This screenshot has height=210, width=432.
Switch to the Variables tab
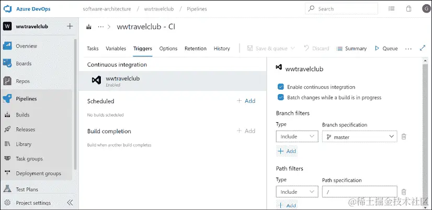click(116, 49)
